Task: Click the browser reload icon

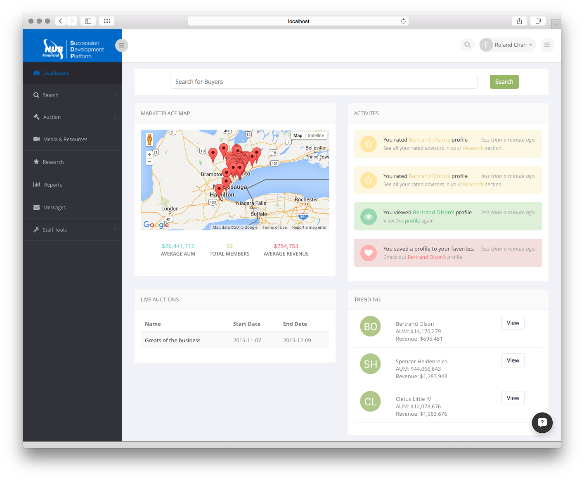Action: (x=403, y=21)
